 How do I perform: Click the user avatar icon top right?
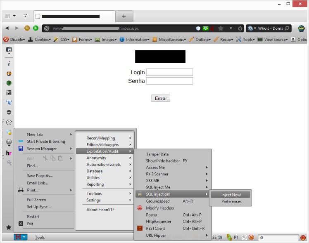[301, 28]
